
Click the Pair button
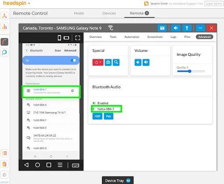tap(108, 116)
